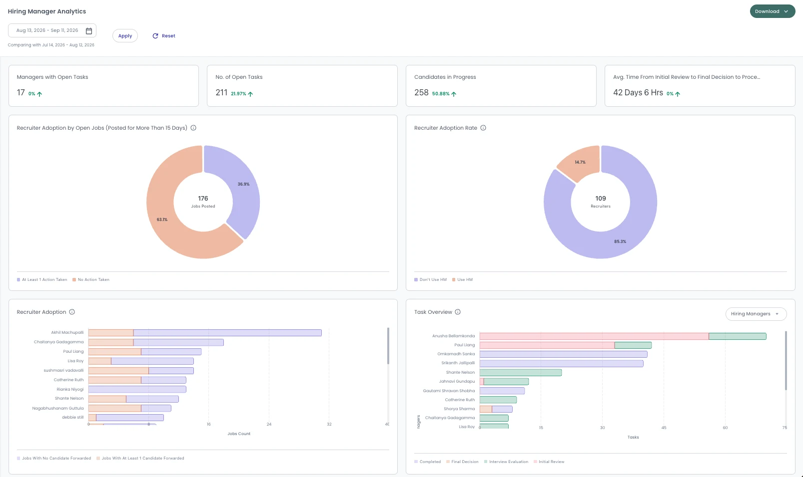The height and width of the screenshot is (477, 803).
Task: Click the 50.88% increase indicator
Action: click(x=444, y=94)
